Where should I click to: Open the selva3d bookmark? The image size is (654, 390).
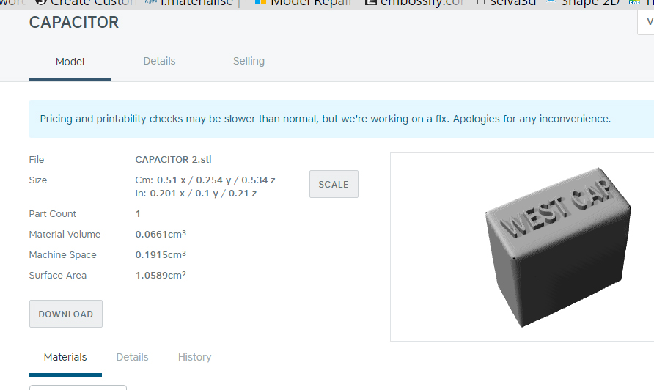506,4
